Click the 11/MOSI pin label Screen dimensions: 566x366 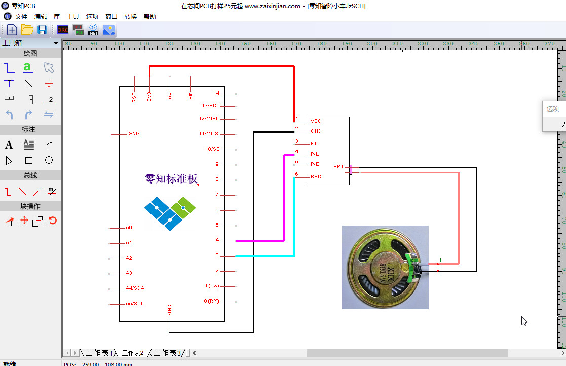tap(209, 133)
